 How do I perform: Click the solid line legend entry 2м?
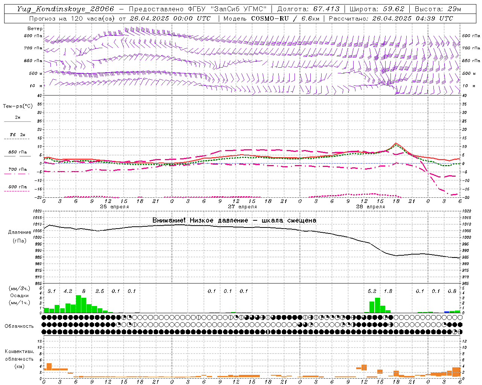(18, 117)
